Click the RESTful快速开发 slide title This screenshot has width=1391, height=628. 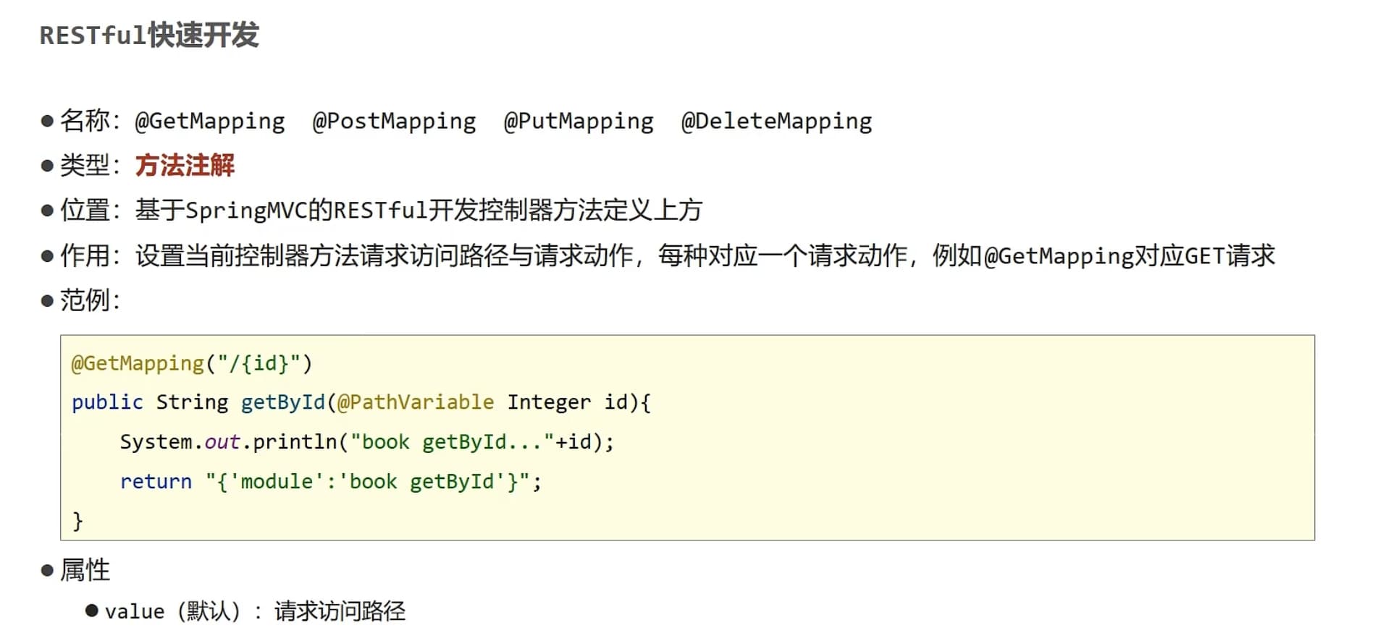[x=149, y=35]
